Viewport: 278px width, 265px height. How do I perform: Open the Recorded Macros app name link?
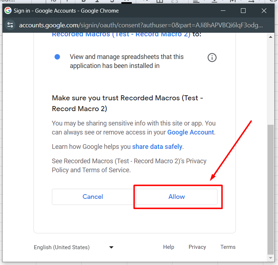(x=121, y=34)
